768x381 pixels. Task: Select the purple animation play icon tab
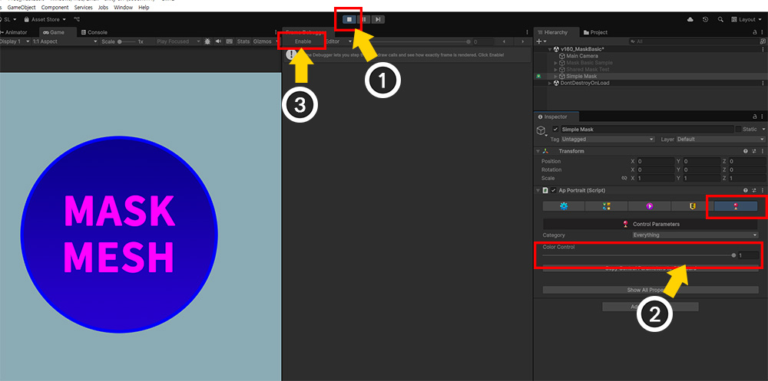coord(649,206)
